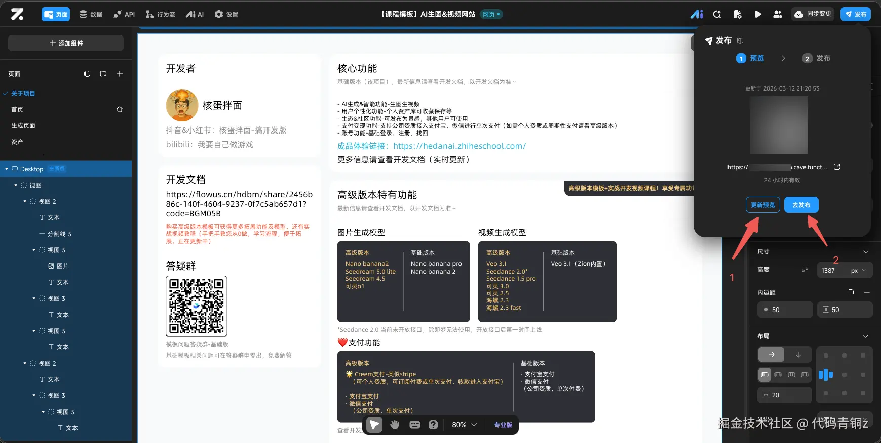Click the book documentation icon beside 发布 title
Screen dimensions: 881x443
(740, 40)
